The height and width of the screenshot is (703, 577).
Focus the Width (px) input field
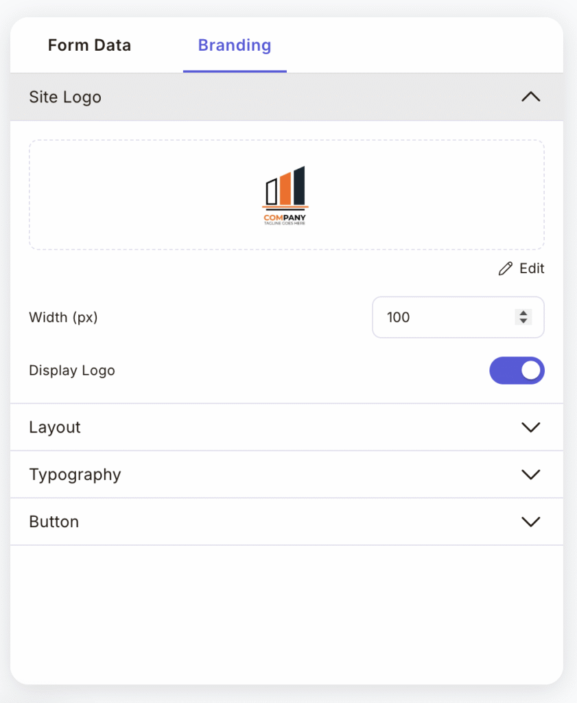439,317
